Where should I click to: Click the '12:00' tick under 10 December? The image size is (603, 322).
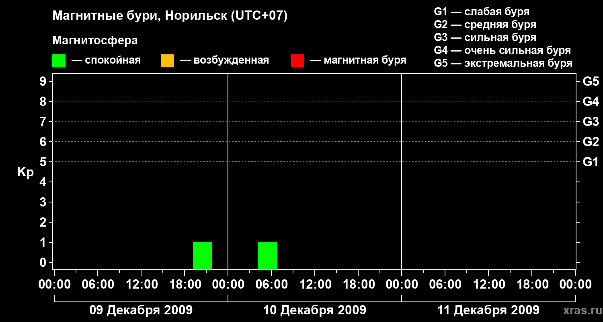(315, 285)
